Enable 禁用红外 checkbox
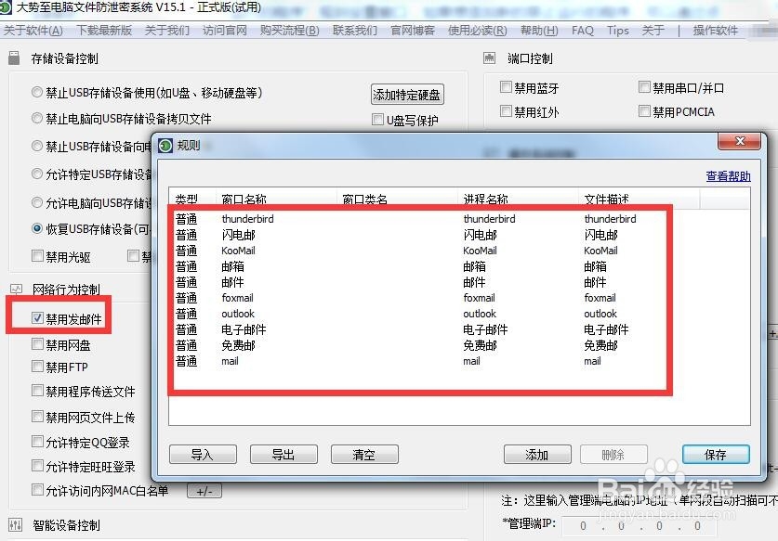Viewport: 778px width, 541px height. point(506,111)
